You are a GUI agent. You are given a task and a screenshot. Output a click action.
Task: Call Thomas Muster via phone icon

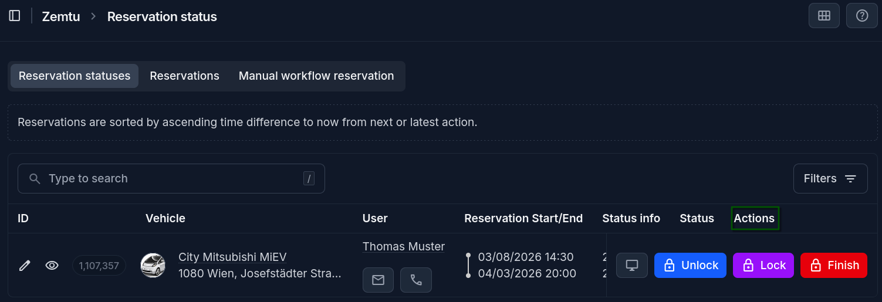click(416, 280)
